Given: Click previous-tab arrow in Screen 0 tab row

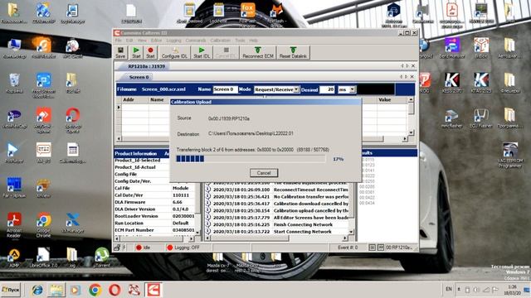Looking at the screenshot, I should [402, 77].
